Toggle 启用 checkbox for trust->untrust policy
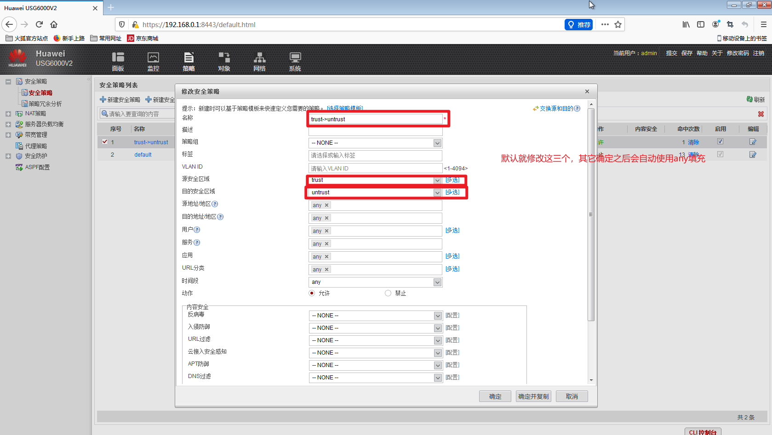This screenshot has width=772, height=435. tap(720, 141)
